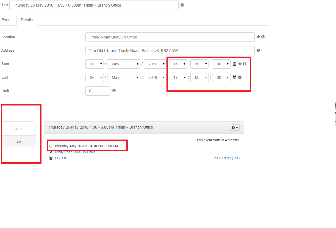The width and height of the screenshot is (336, 228).
Task: Click the info icon next to Limit
Action: 114,91
